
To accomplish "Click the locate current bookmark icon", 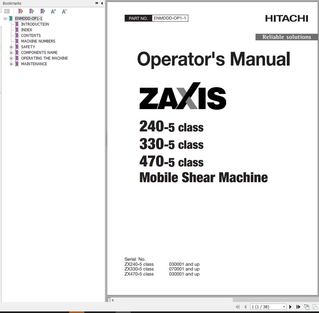I will pyautogui.click(x=43, y=11).
